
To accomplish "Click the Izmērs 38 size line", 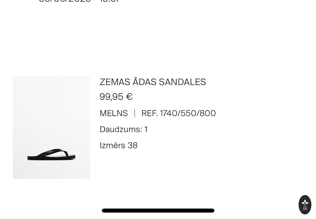I will click(119, 145).
